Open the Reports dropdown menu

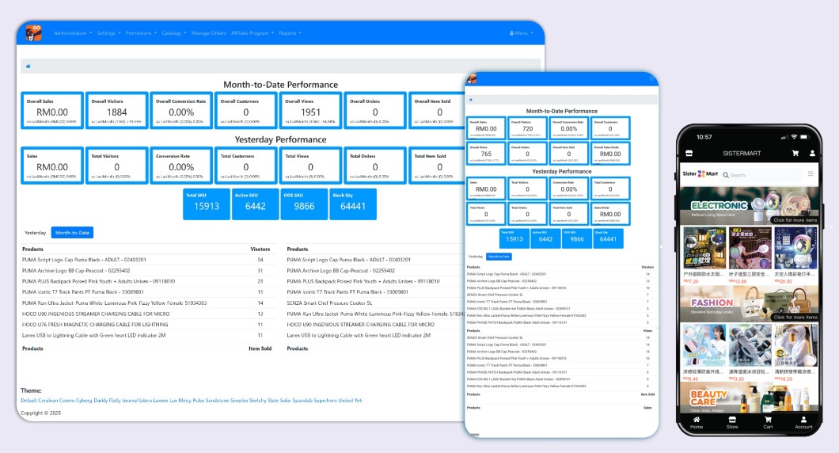pyautogui.click(x=290, y=33)
